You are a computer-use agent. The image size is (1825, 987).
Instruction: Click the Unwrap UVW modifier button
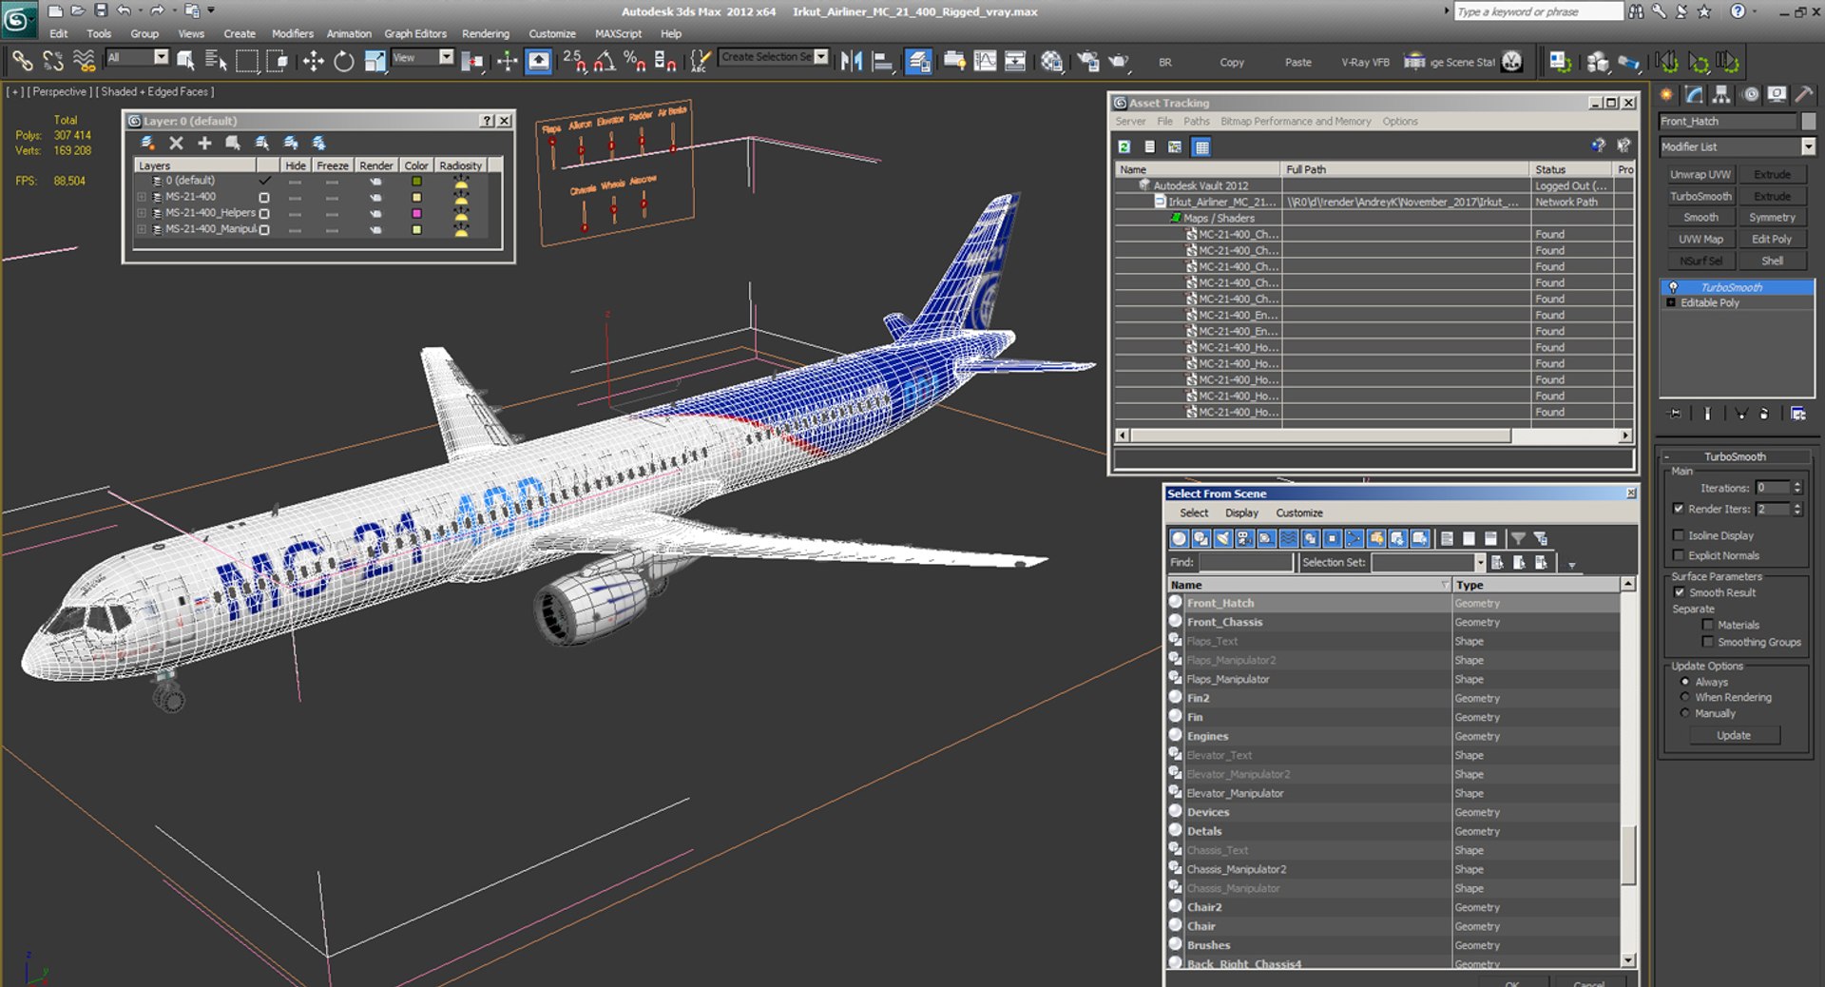click(x=1700, y=175)
